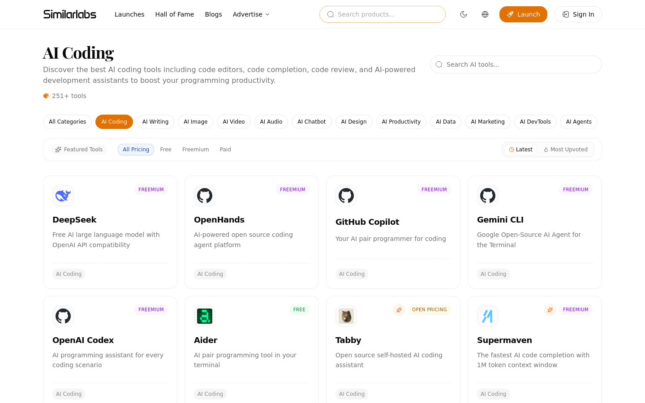
Task: Click the Gemini CLI logo icon
Action: click(488, 196)
